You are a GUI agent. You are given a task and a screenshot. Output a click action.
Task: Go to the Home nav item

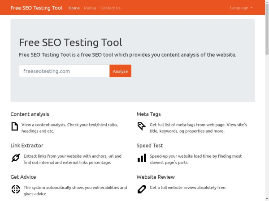[74, 8]
